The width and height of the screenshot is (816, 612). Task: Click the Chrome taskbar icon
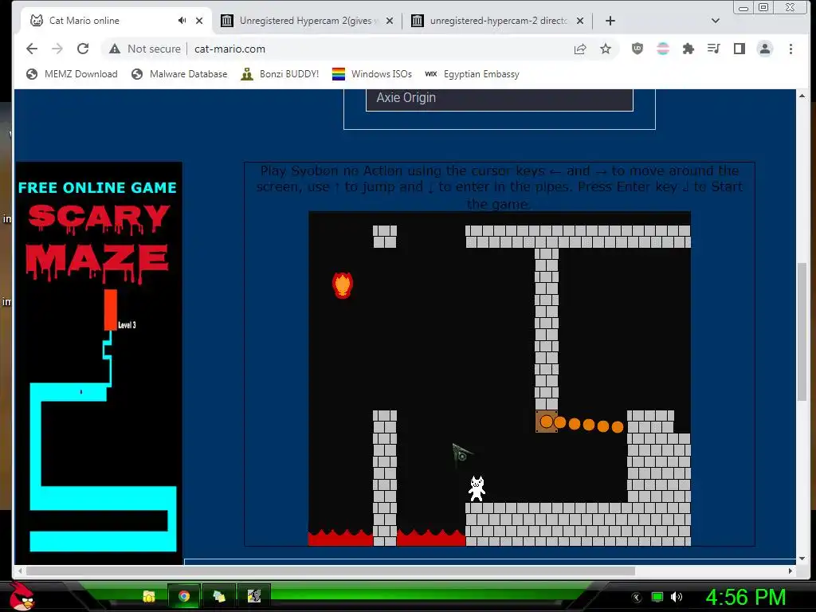tap(184, 596)
